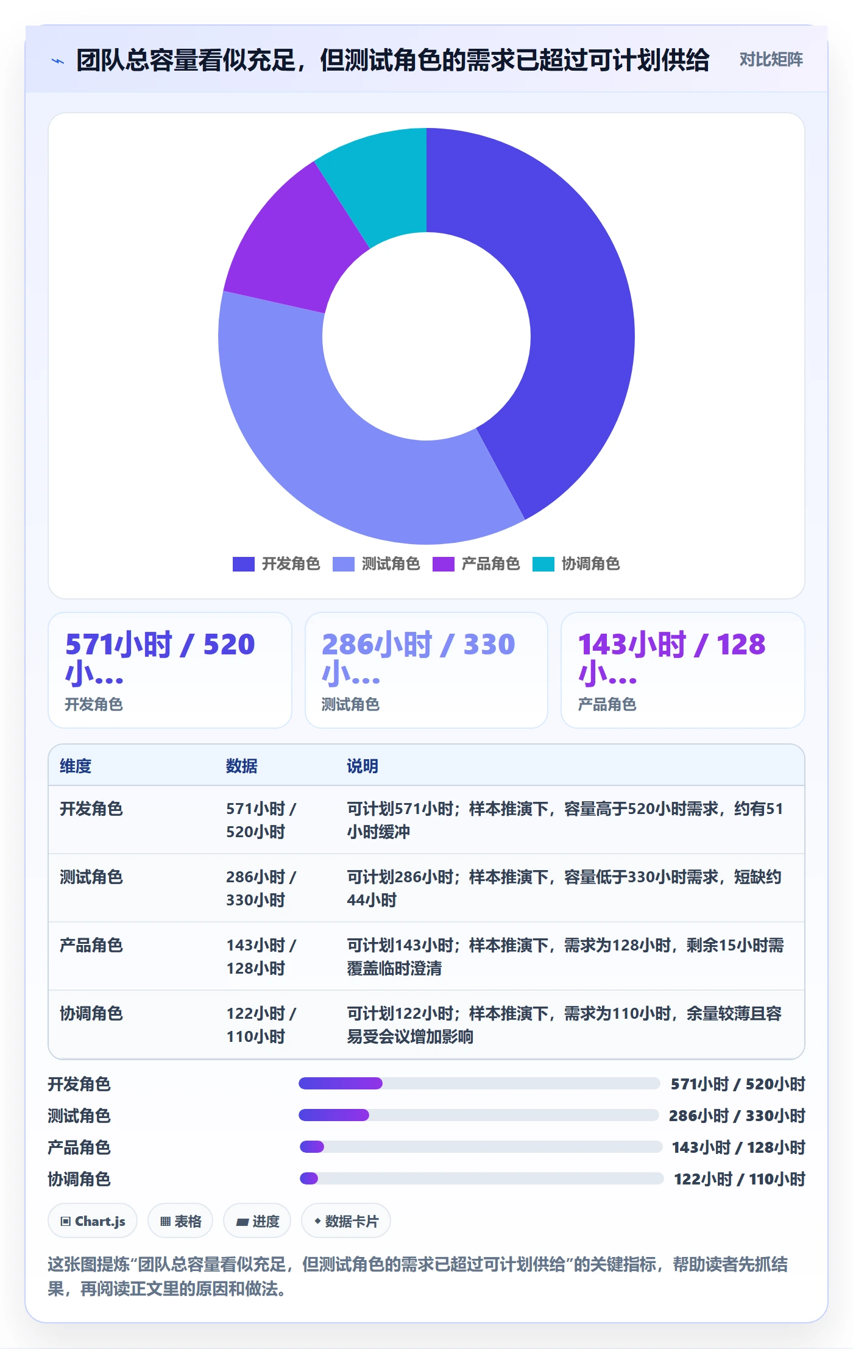Click the footer summary paragraph text
The image size is (853, 1349).
click(418, 1276)
